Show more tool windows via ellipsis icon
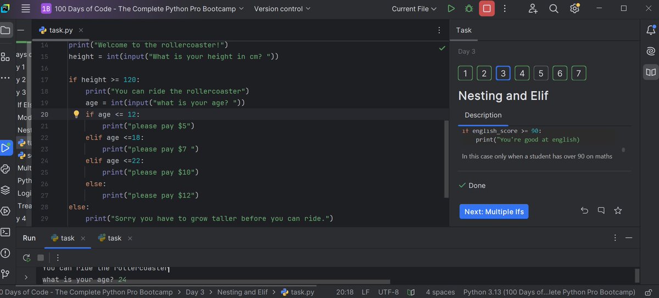The height and width of the screenshot is (298, 659). click(x=5, y=78)
